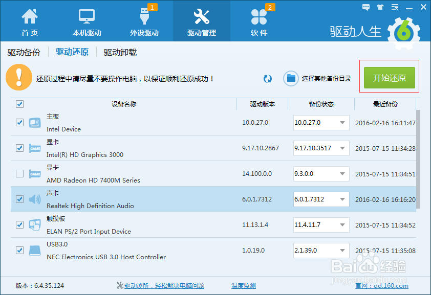Click the AMD Radeon graphics card icon
The height and width of the screenshot is (295, 431).
point(35,174)
